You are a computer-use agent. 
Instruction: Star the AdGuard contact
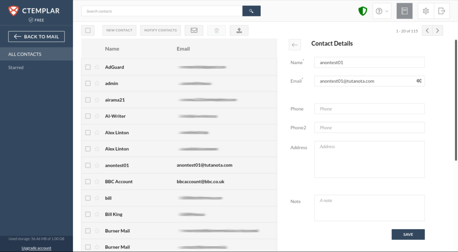[x=97, y=67]
